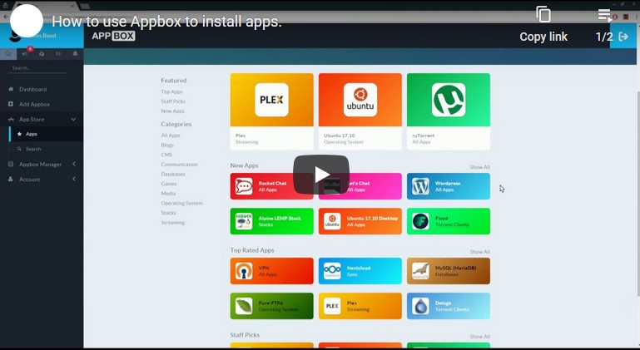The image size is (640, 350).
Task: Click the channel avatar circle
Action: pyautogui.click(x=27, y=21)
